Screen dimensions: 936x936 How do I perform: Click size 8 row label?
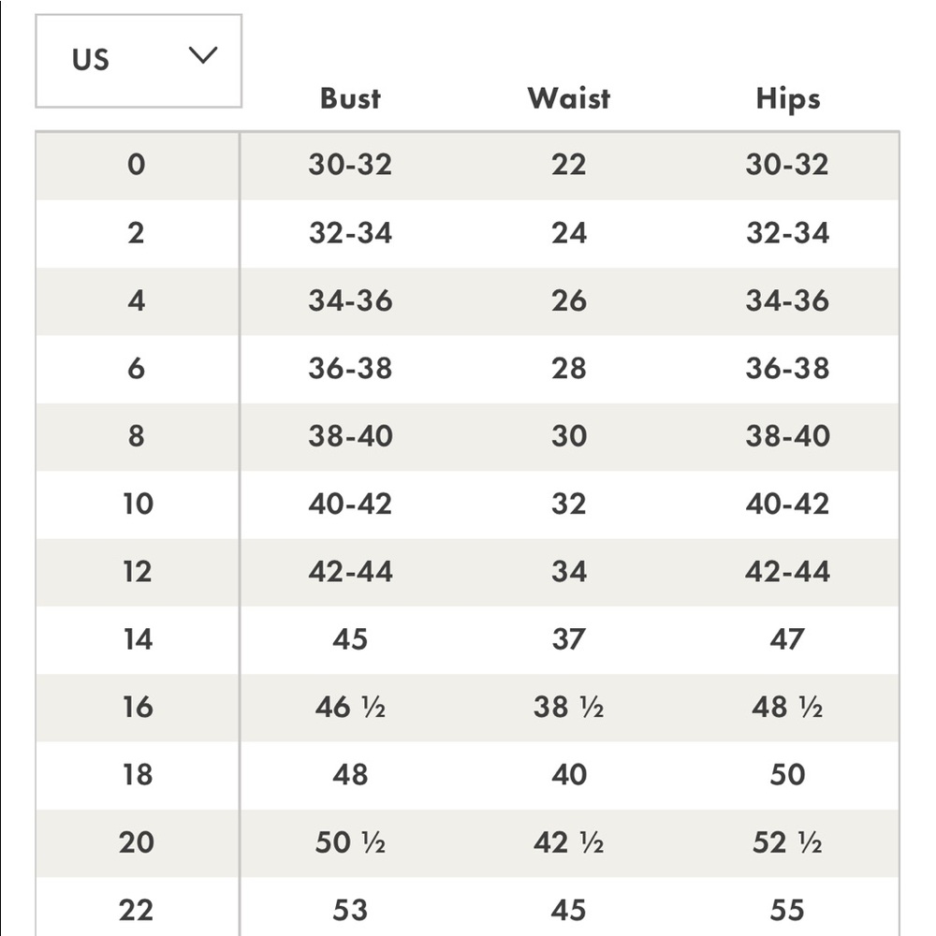point(136,436)
